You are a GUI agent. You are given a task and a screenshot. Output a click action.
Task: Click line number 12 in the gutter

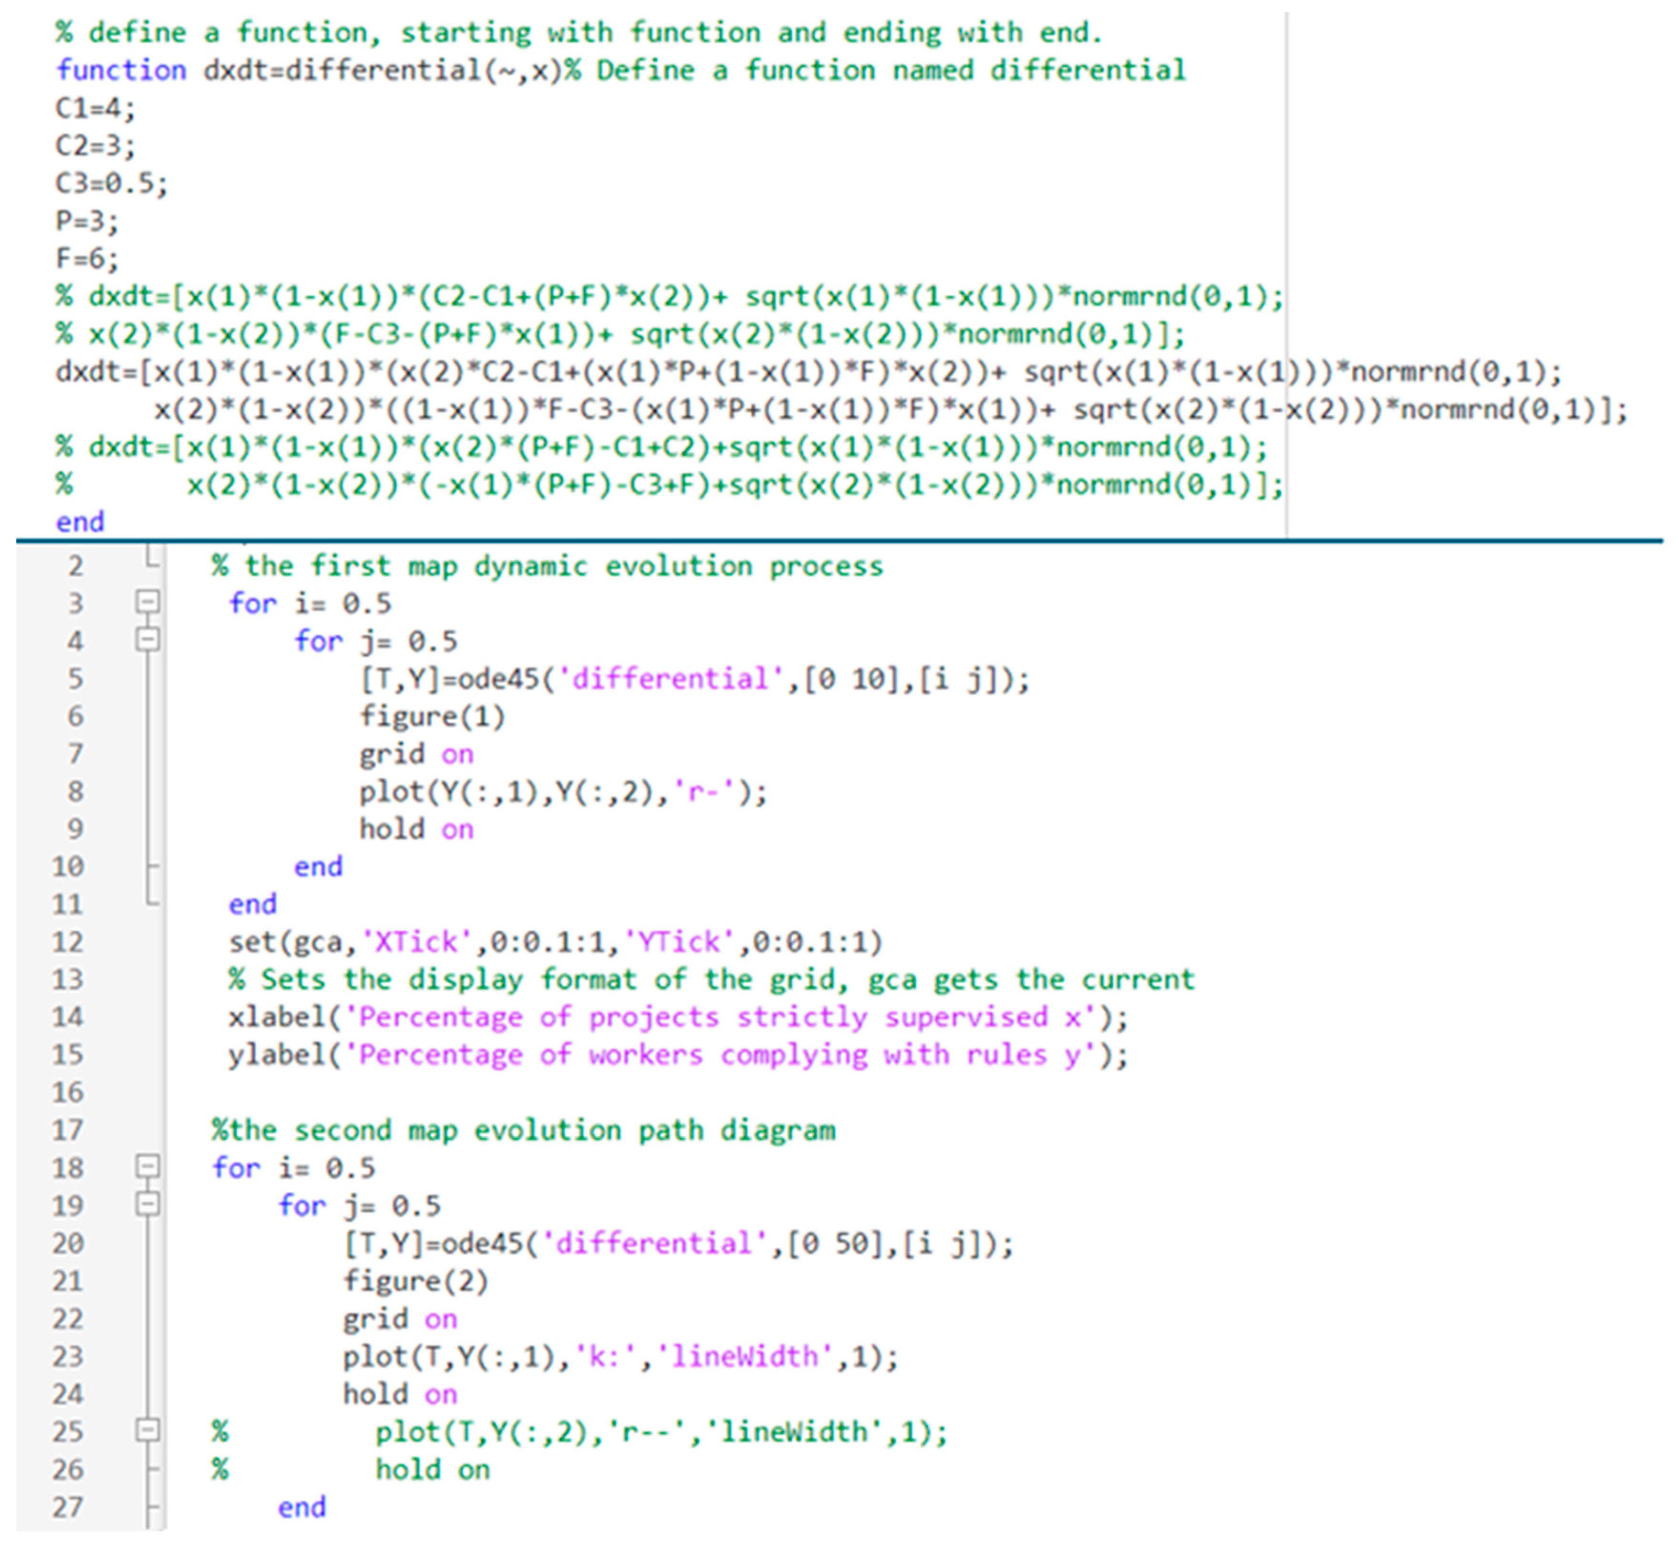[x=68, y=942]
